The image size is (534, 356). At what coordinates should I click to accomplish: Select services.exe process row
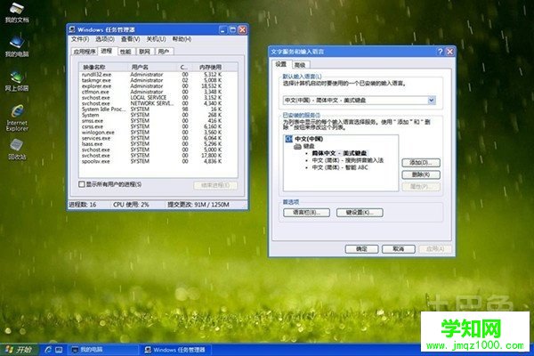[x=151, y=138]
